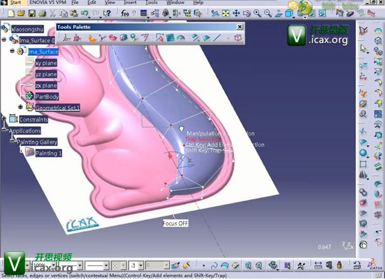The image size is (385, 279).
Task: Select the Painting 1 tree item
Action: (48, 153)
